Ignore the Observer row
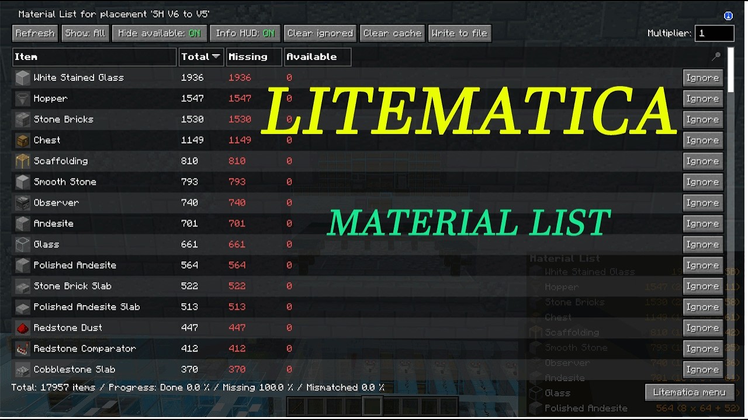 pyautogui.click(x=703, y=203)
